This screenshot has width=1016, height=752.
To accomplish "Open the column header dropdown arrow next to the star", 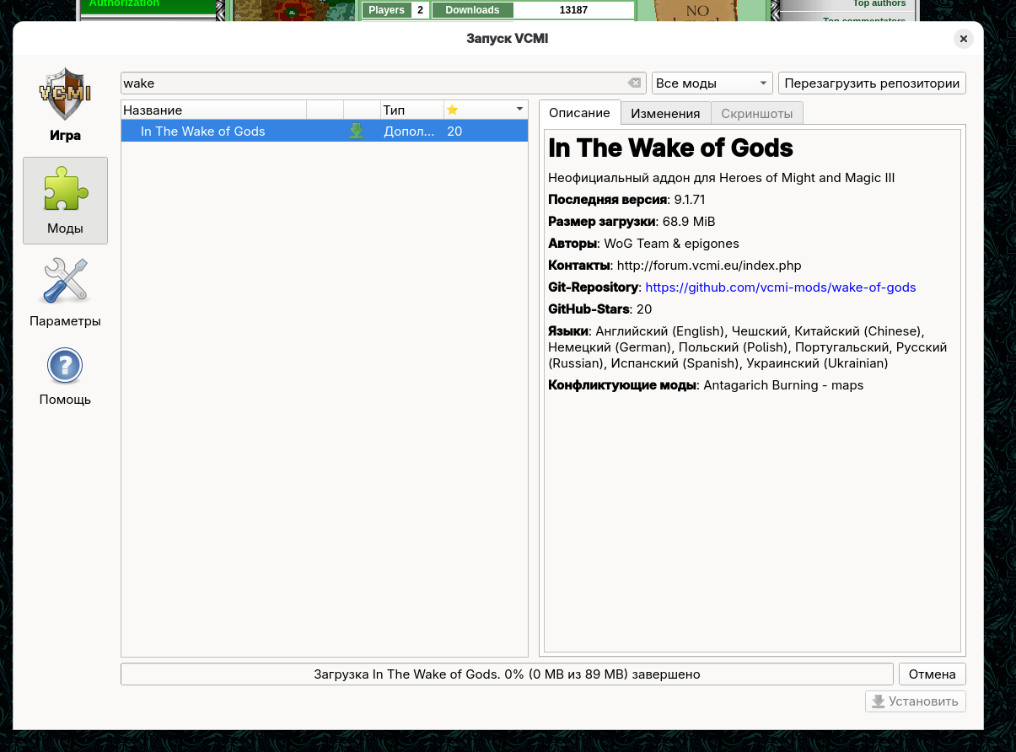I will tap(519, 110).
